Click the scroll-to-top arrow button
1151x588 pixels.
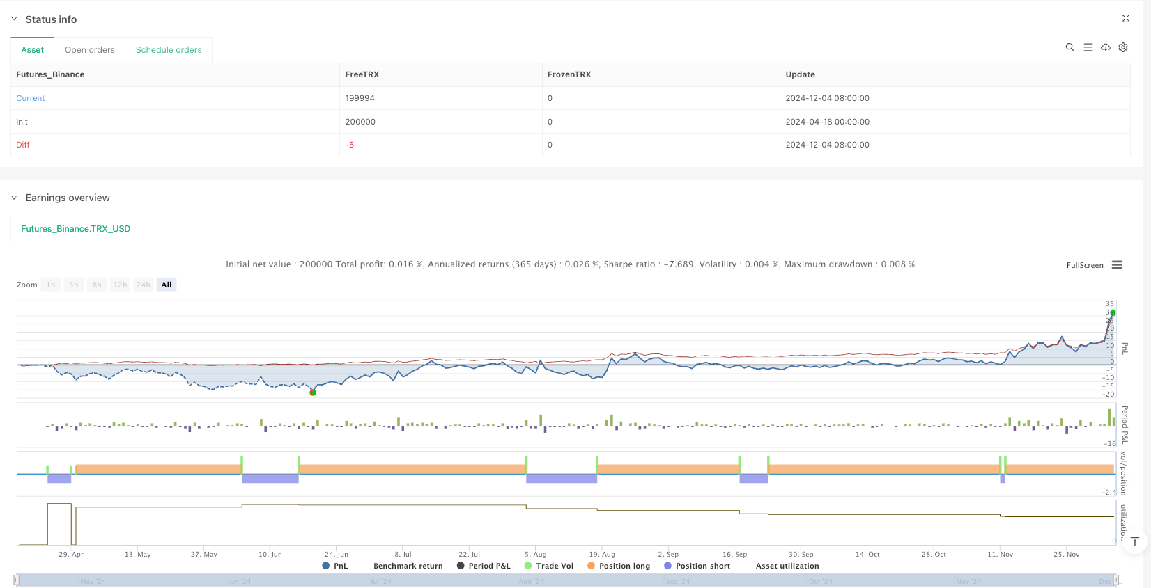coord(1135,541)
